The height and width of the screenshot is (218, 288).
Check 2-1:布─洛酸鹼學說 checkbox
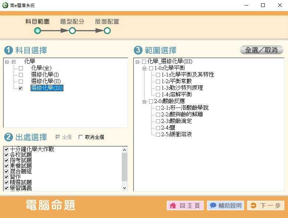158,108
